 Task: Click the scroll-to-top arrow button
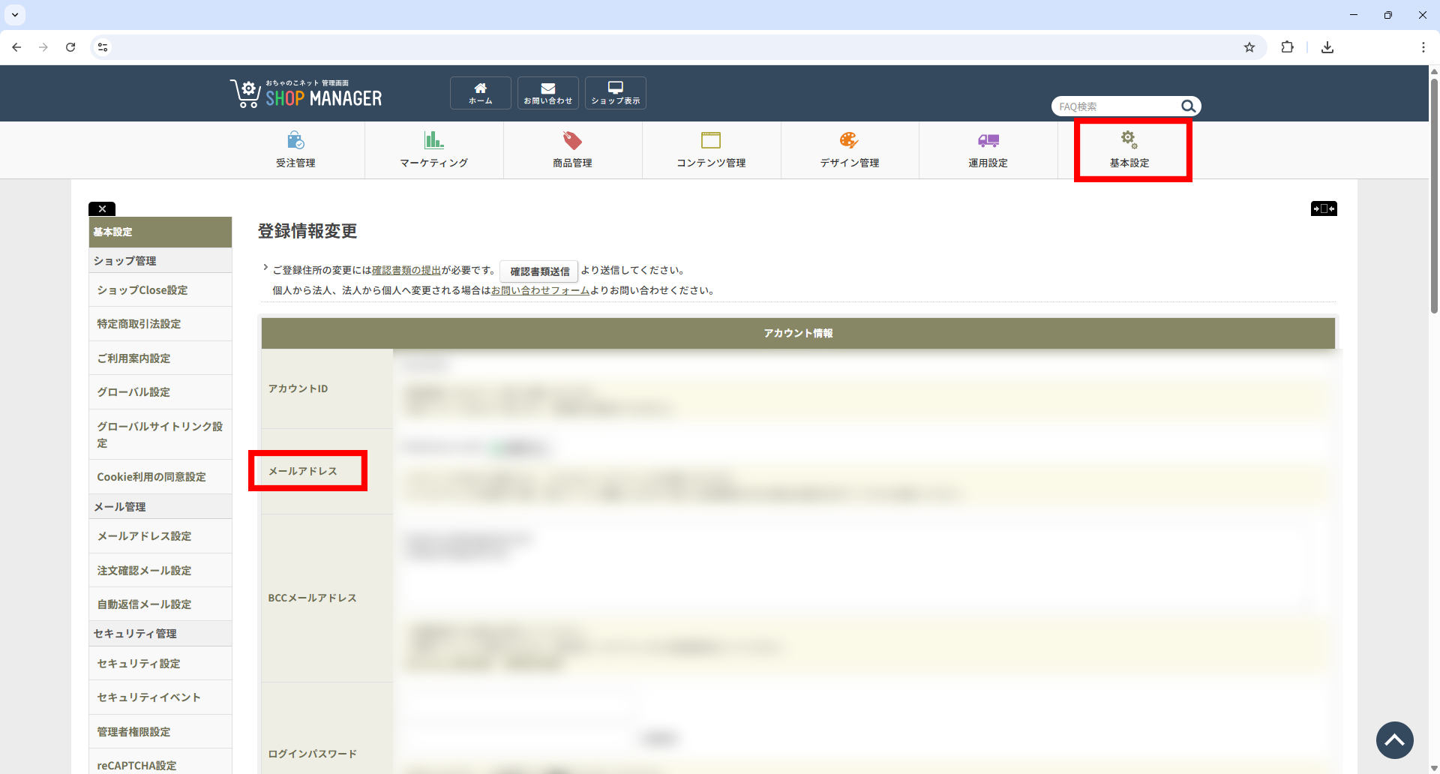click(x=1394, y=740)
